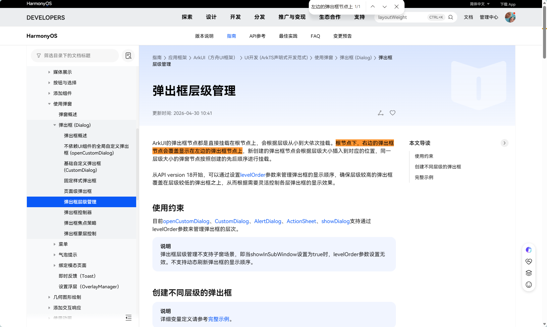
Task: Open the openCustomDialog link
Action: [x=186, y=221]
